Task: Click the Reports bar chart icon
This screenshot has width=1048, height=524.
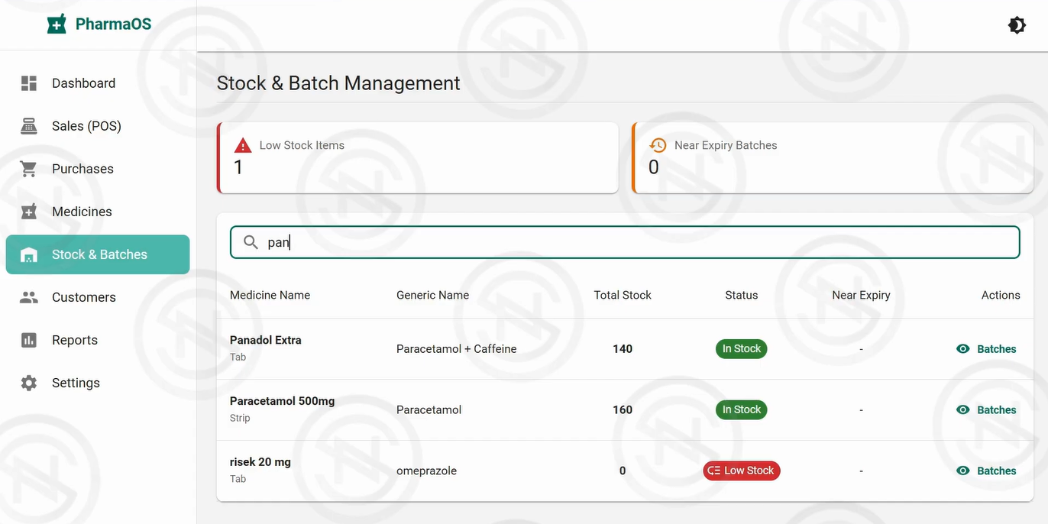Action: click(29, 340)
